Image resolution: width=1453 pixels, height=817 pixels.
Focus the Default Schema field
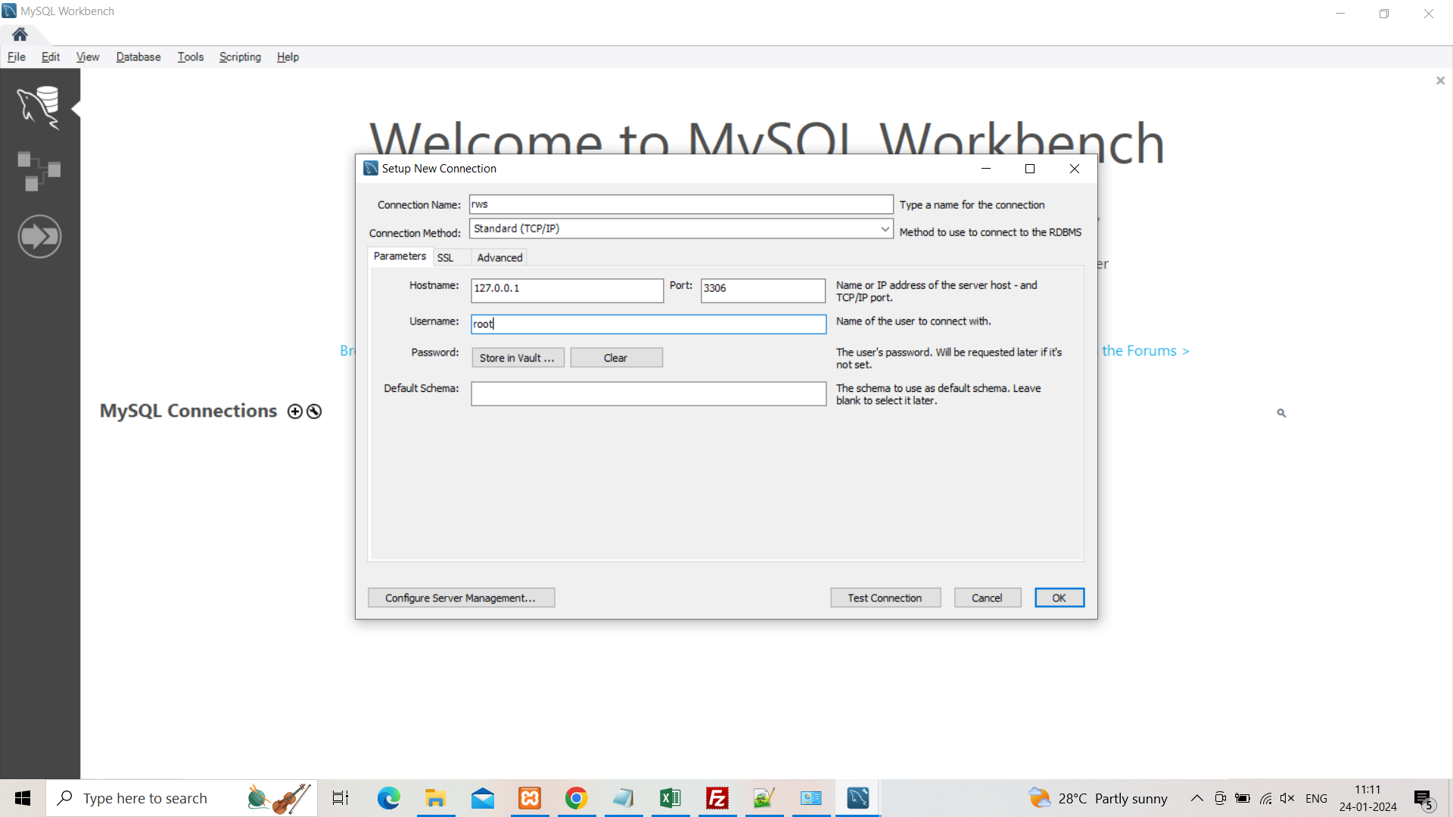coord(649,393)
